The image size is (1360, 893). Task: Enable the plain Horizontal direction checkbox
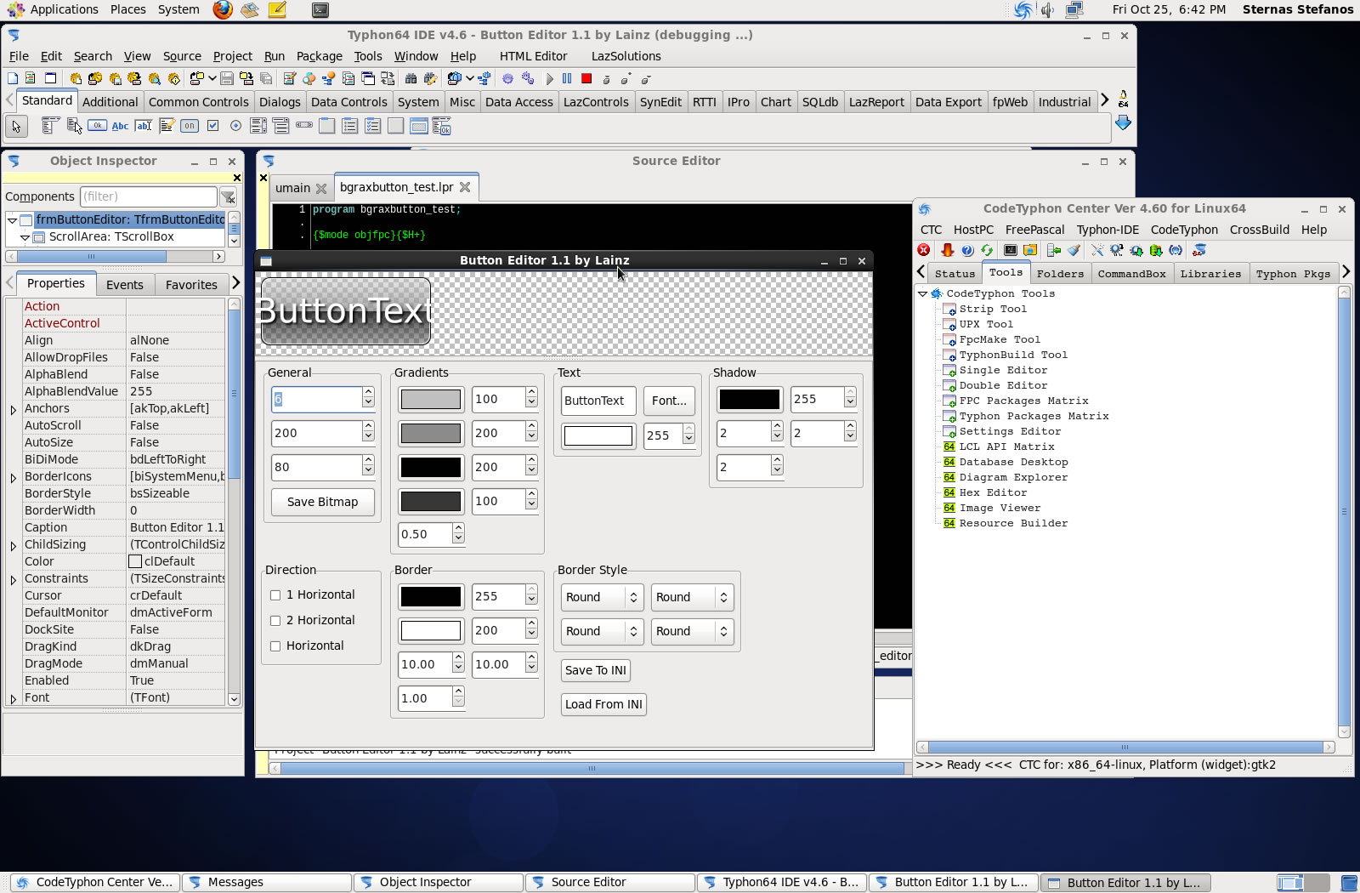coord(275,646)
